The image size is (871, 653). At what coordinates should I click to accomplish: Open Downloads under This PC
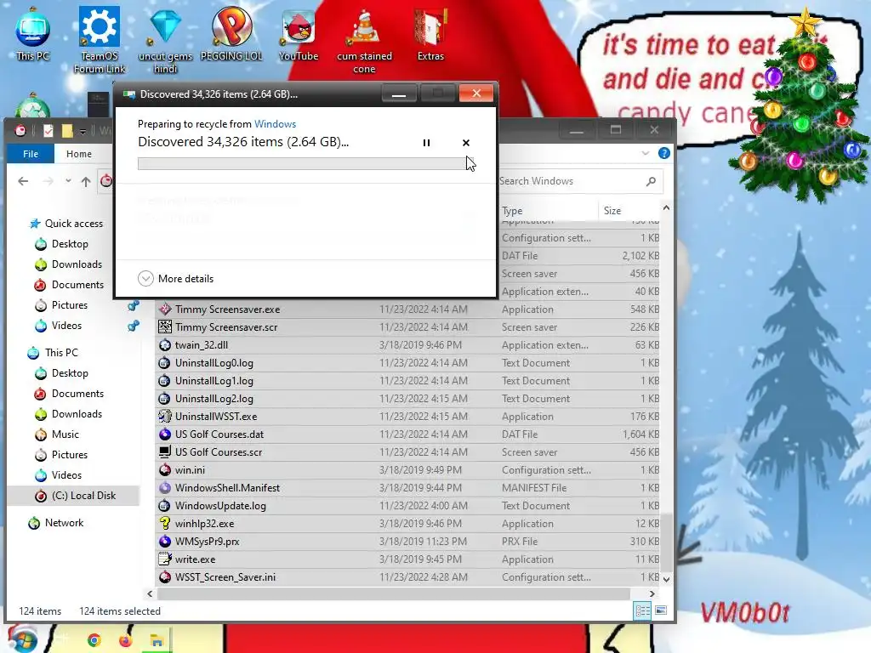click(x=68, y=414)
